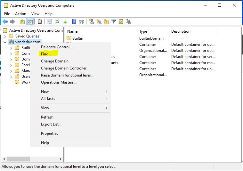
Task: Open View submenu in context menu
Action: pyautogui.click(x=70, y=108)
